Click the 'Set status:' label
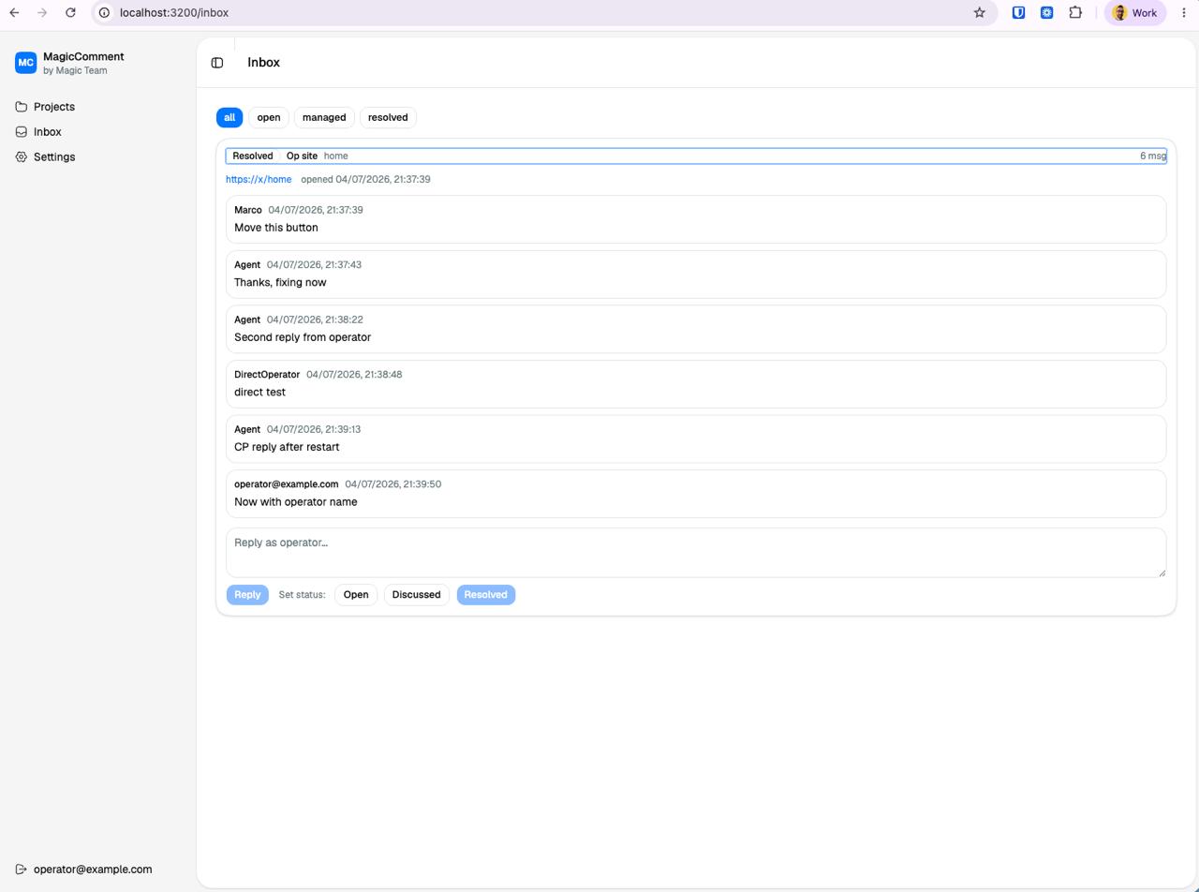The width and height of the screenshot is (1199, 892). click(x=302, y=595)
